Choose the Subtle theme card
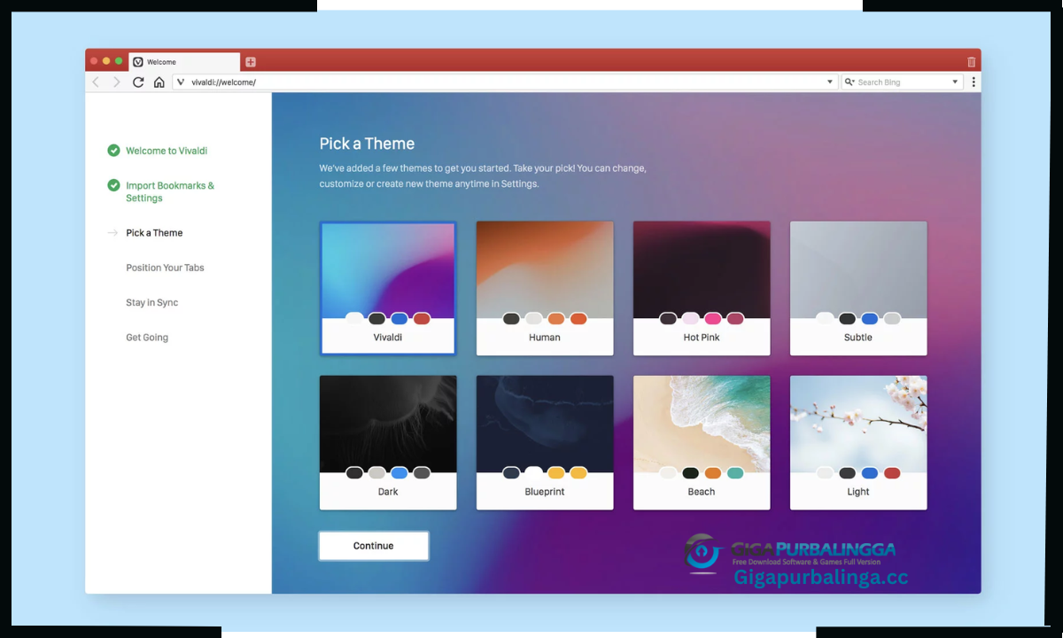 [x=858, y=288]
